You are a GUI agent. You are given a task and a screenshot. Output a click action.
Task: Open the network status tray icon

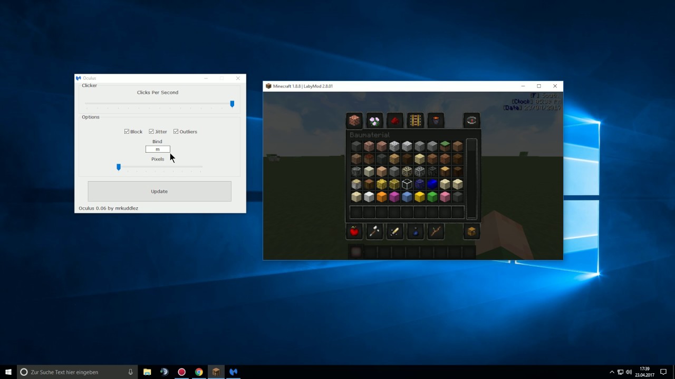(x=620, y=372)
